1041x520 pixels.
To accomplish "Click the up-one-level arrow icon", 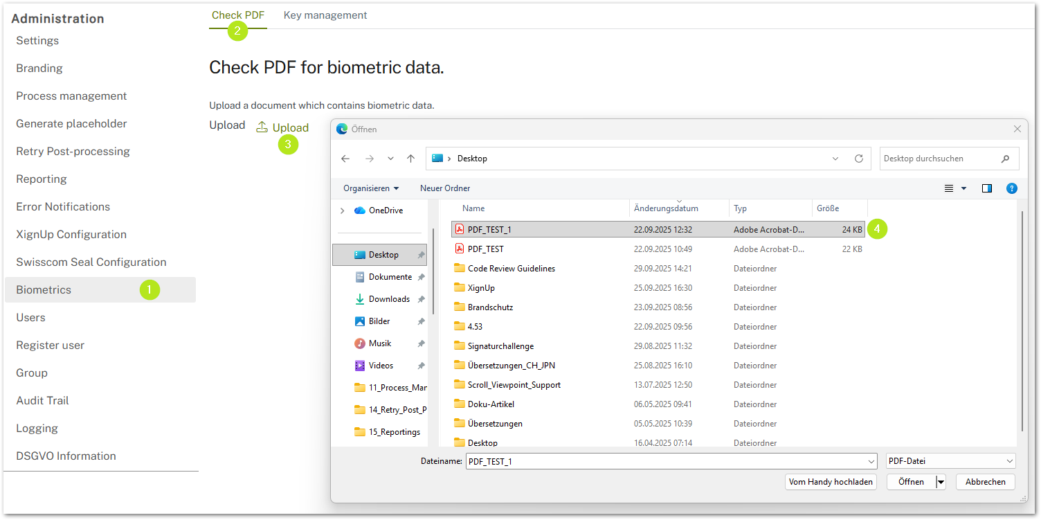I will coord(410,159).
